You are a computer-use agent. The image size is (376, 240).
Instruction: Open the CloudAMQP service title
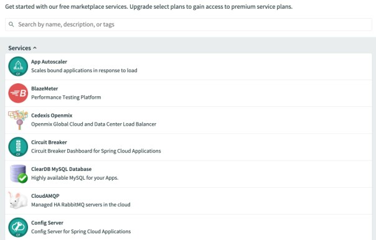45,196
